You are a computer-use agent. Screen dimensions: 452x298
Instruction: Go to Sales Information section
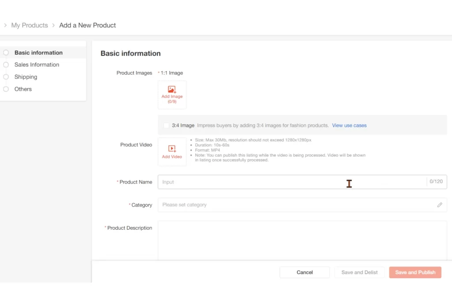(x=37, y=65)
